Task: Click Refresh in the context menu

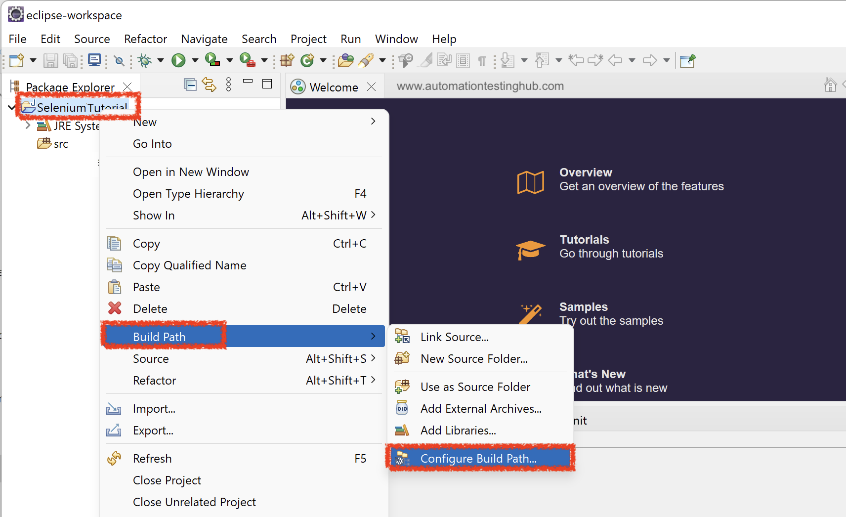Action: point(244,459)
